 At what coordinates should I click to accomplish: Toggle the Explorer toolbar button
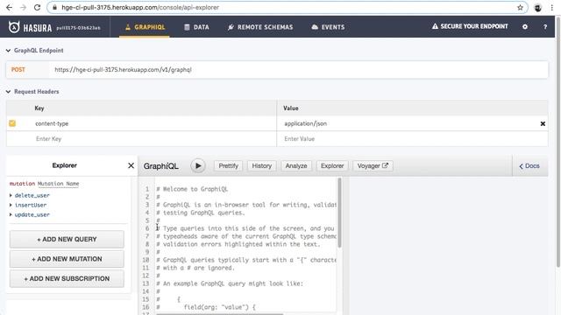pos(332,165)
